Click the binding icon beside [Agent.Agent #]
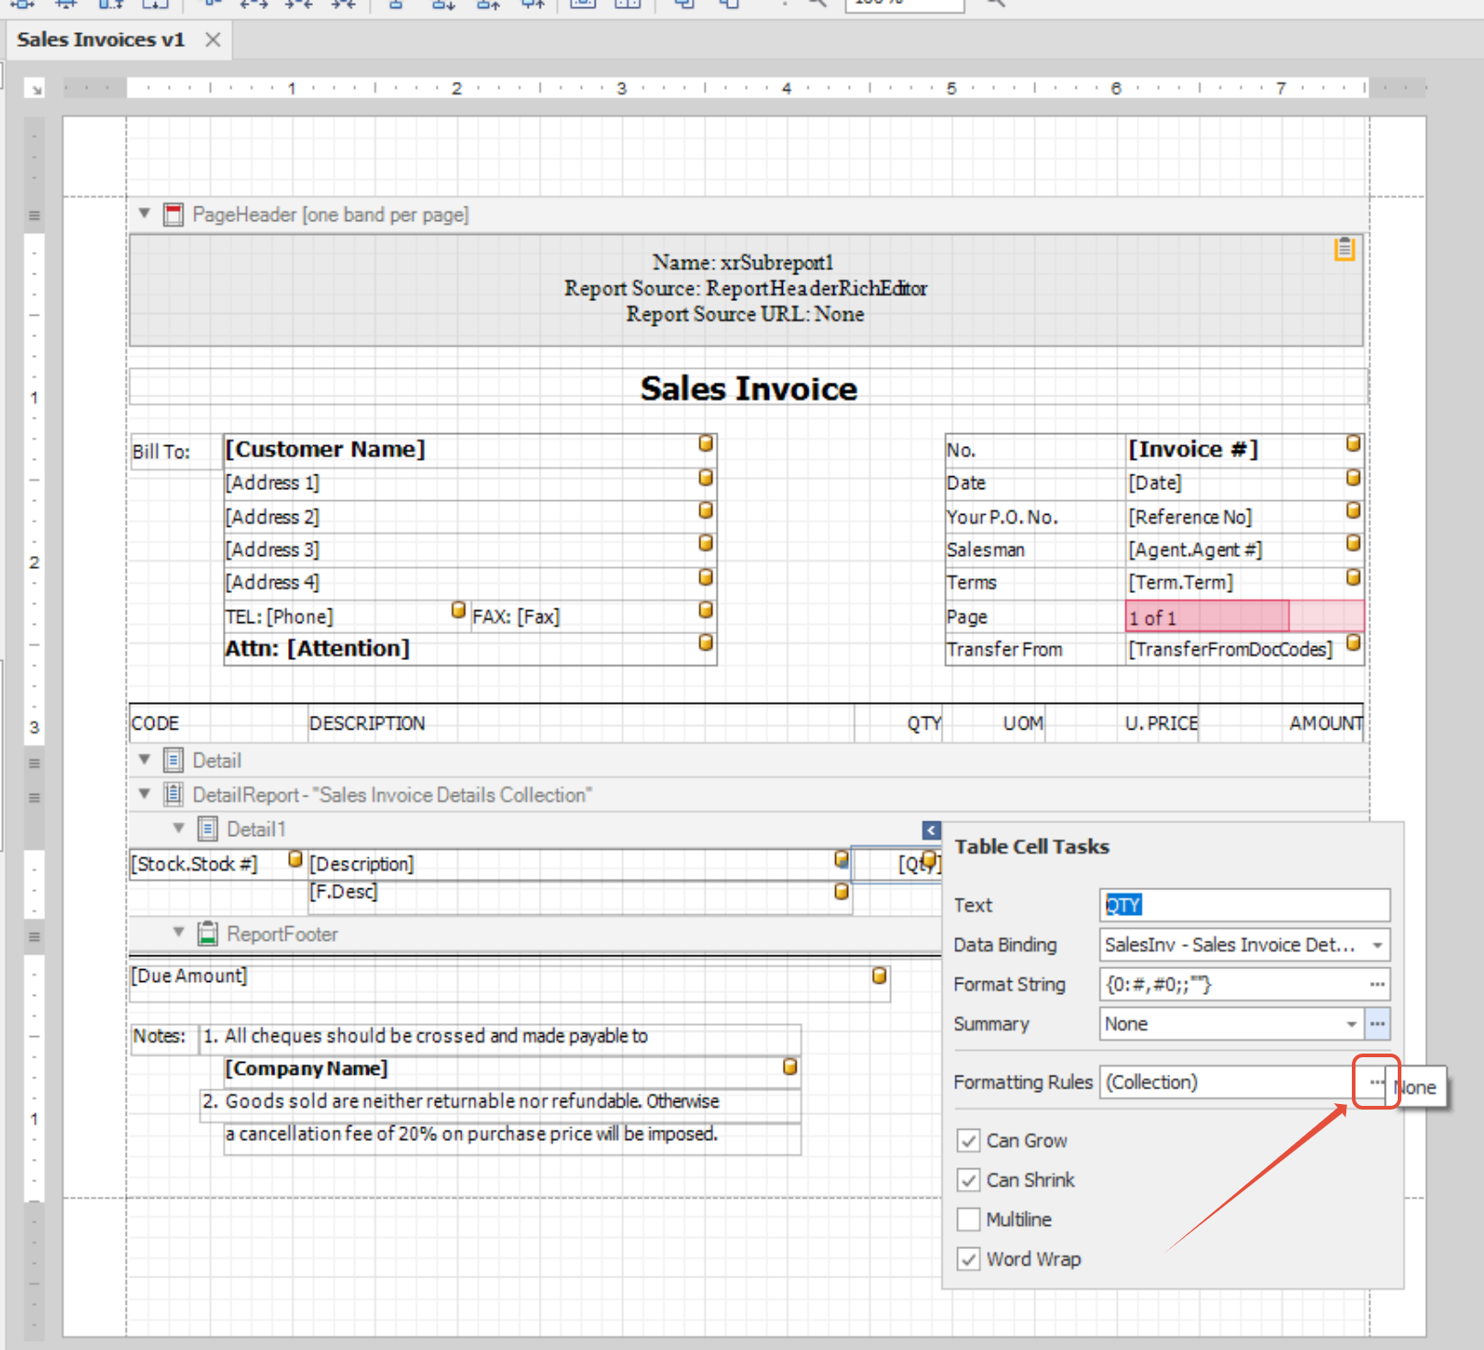 point(1353,543)
